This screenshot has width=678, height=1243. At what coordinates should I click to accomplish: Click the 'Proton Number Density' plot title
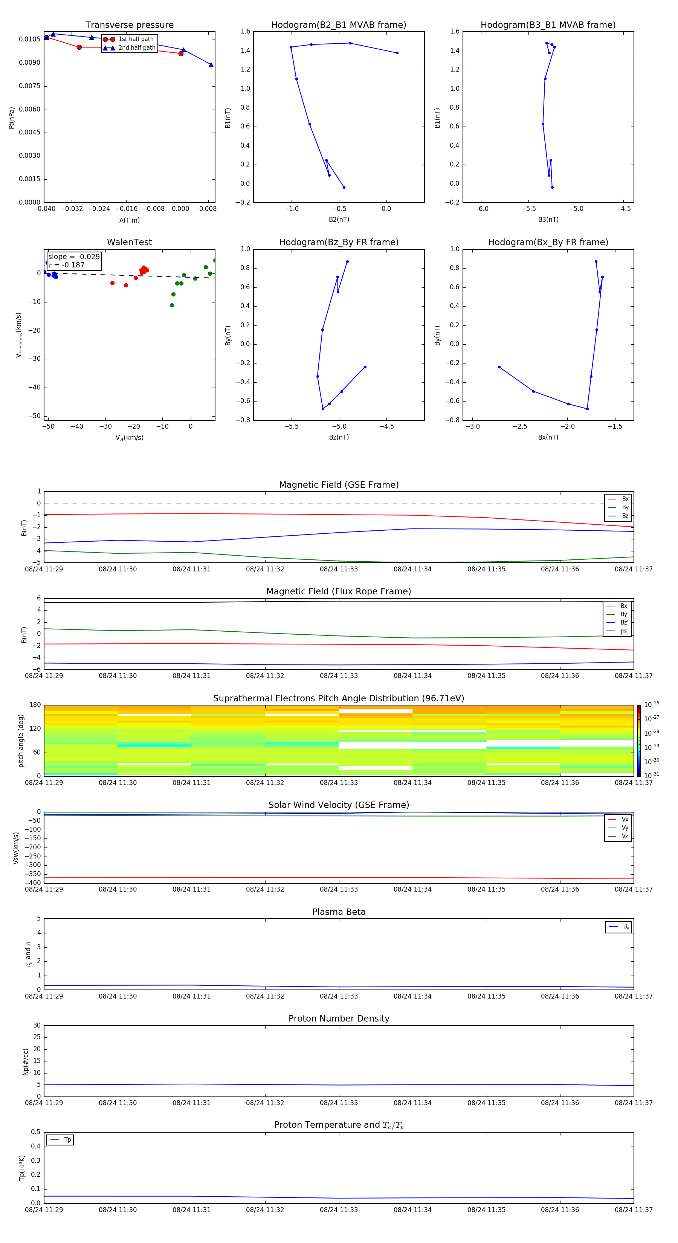339,1019
